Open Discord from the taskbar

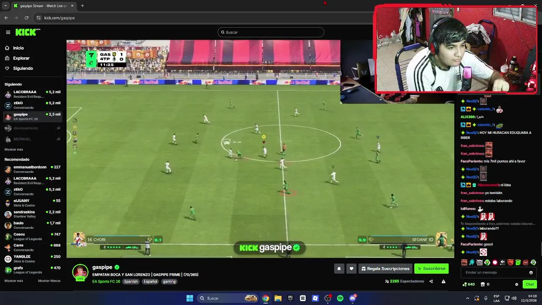pos(353,298)
